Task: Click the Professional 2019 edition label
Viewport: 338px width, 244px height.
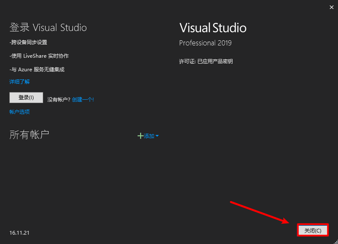Action: click(205, 43)
